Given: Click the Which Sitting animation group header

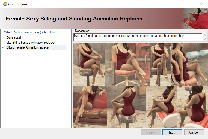Looking at the screenshot, I should point(31,32).
